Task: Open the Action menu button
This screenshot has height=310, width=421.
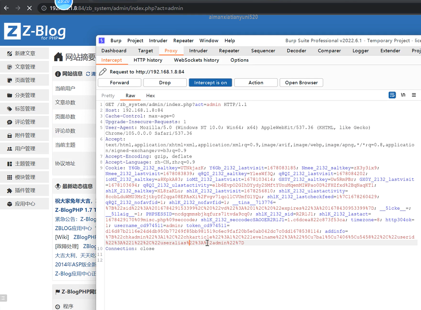Action: click(x=256, y=83)
